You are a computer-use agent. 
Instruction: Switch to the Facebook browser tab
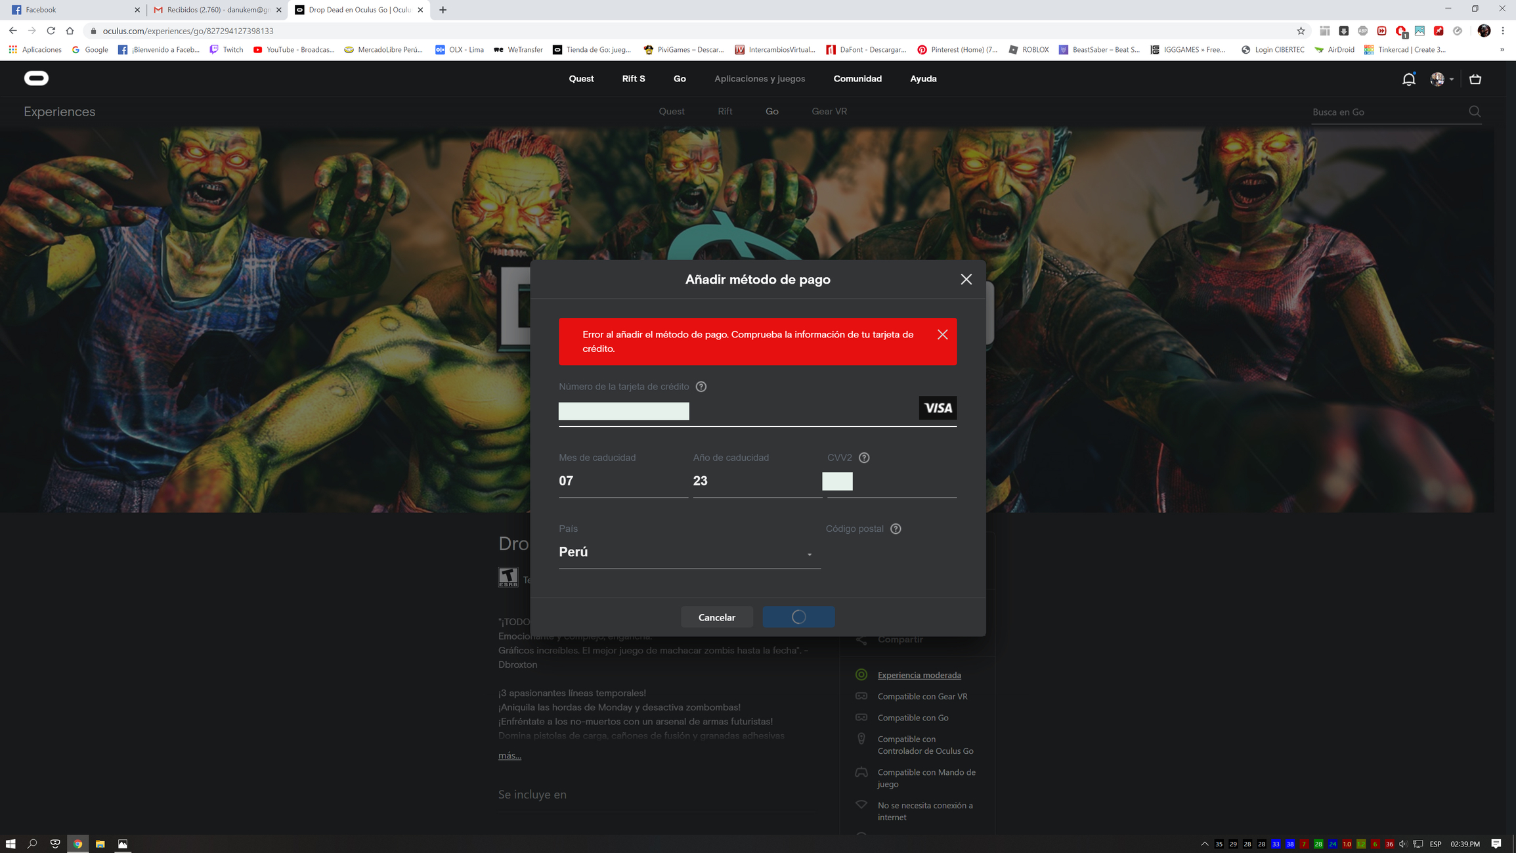(75, 10)
